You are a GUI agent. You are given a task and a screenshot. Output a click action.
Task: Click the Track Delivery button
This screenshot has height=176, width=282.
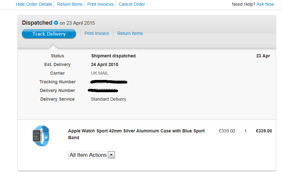click(49, 34)
